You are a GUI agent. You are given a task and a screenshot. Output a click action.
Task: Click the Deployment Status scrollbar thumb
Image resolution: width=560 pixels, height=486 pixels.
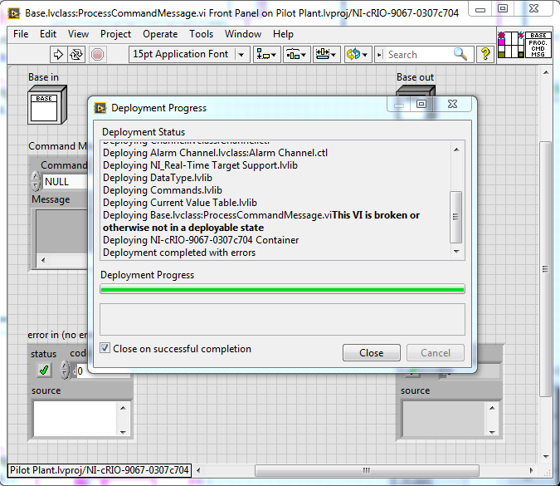pos(456,217)
